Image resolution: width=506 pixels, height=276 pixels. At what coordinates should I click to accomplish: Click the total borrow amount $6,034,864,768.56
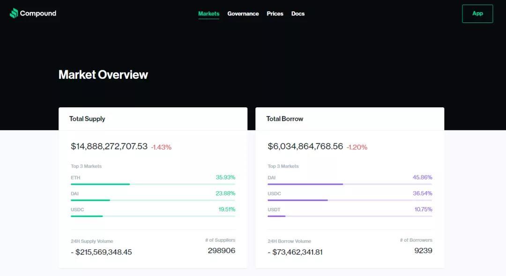305,147
